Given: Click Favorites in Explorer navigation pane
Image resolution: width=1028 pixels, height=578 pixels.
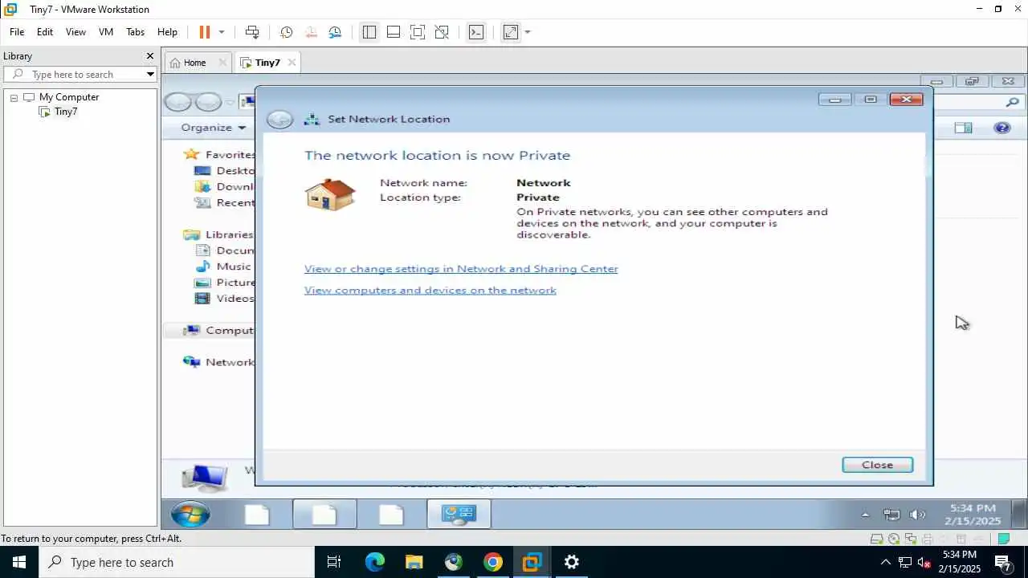Looking at the screenshot, I should pos(219,154).
